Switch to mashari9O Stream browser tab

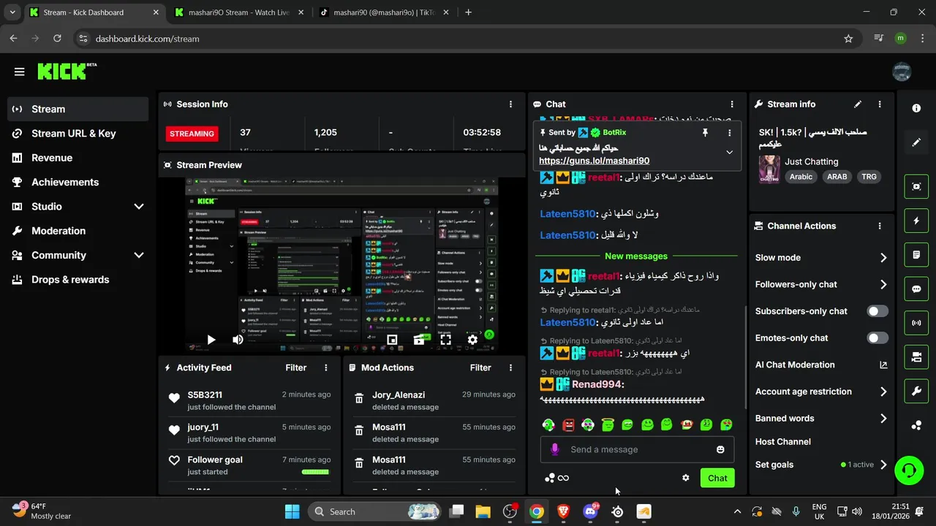click(x=238, y=12)
